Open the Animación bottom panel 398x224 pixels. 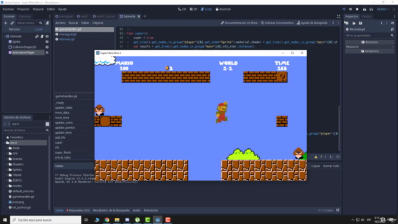150,210
